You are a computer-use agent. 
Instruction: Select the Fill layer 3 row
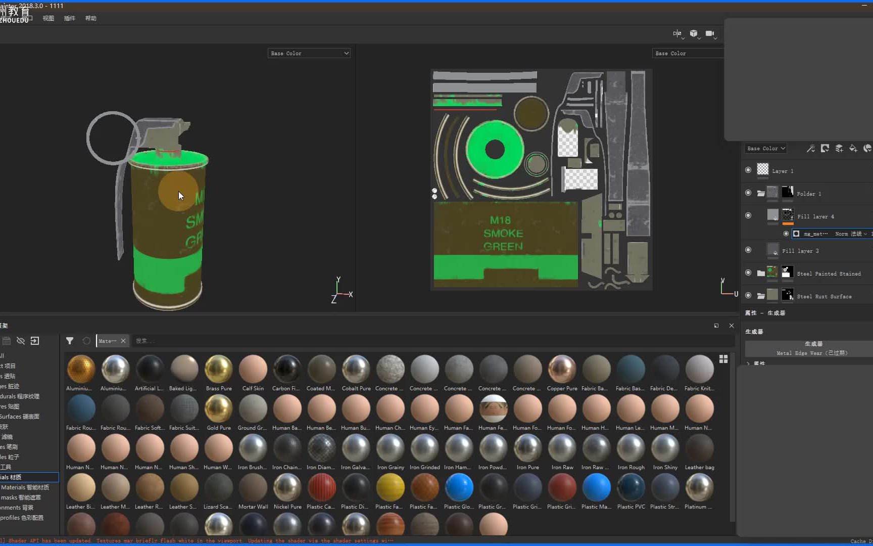[x=807, y=250]
